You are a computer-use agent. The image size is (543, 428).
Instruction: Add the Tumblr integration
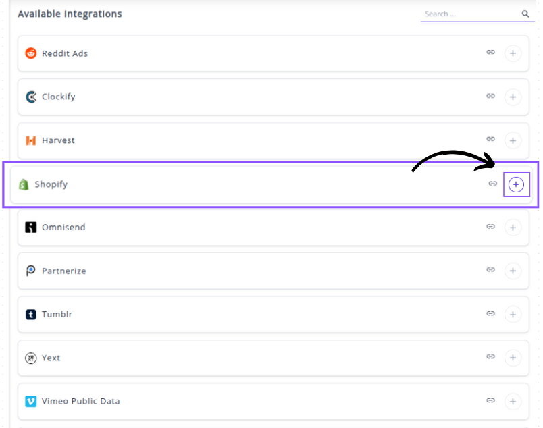pos(513,314)
